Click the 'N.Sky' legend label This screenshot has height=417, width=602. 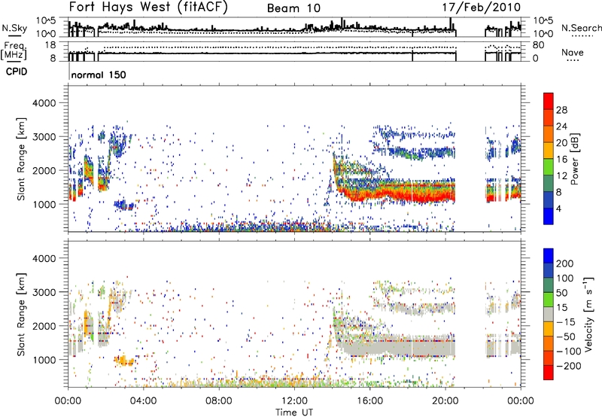[x=14, y=28]
